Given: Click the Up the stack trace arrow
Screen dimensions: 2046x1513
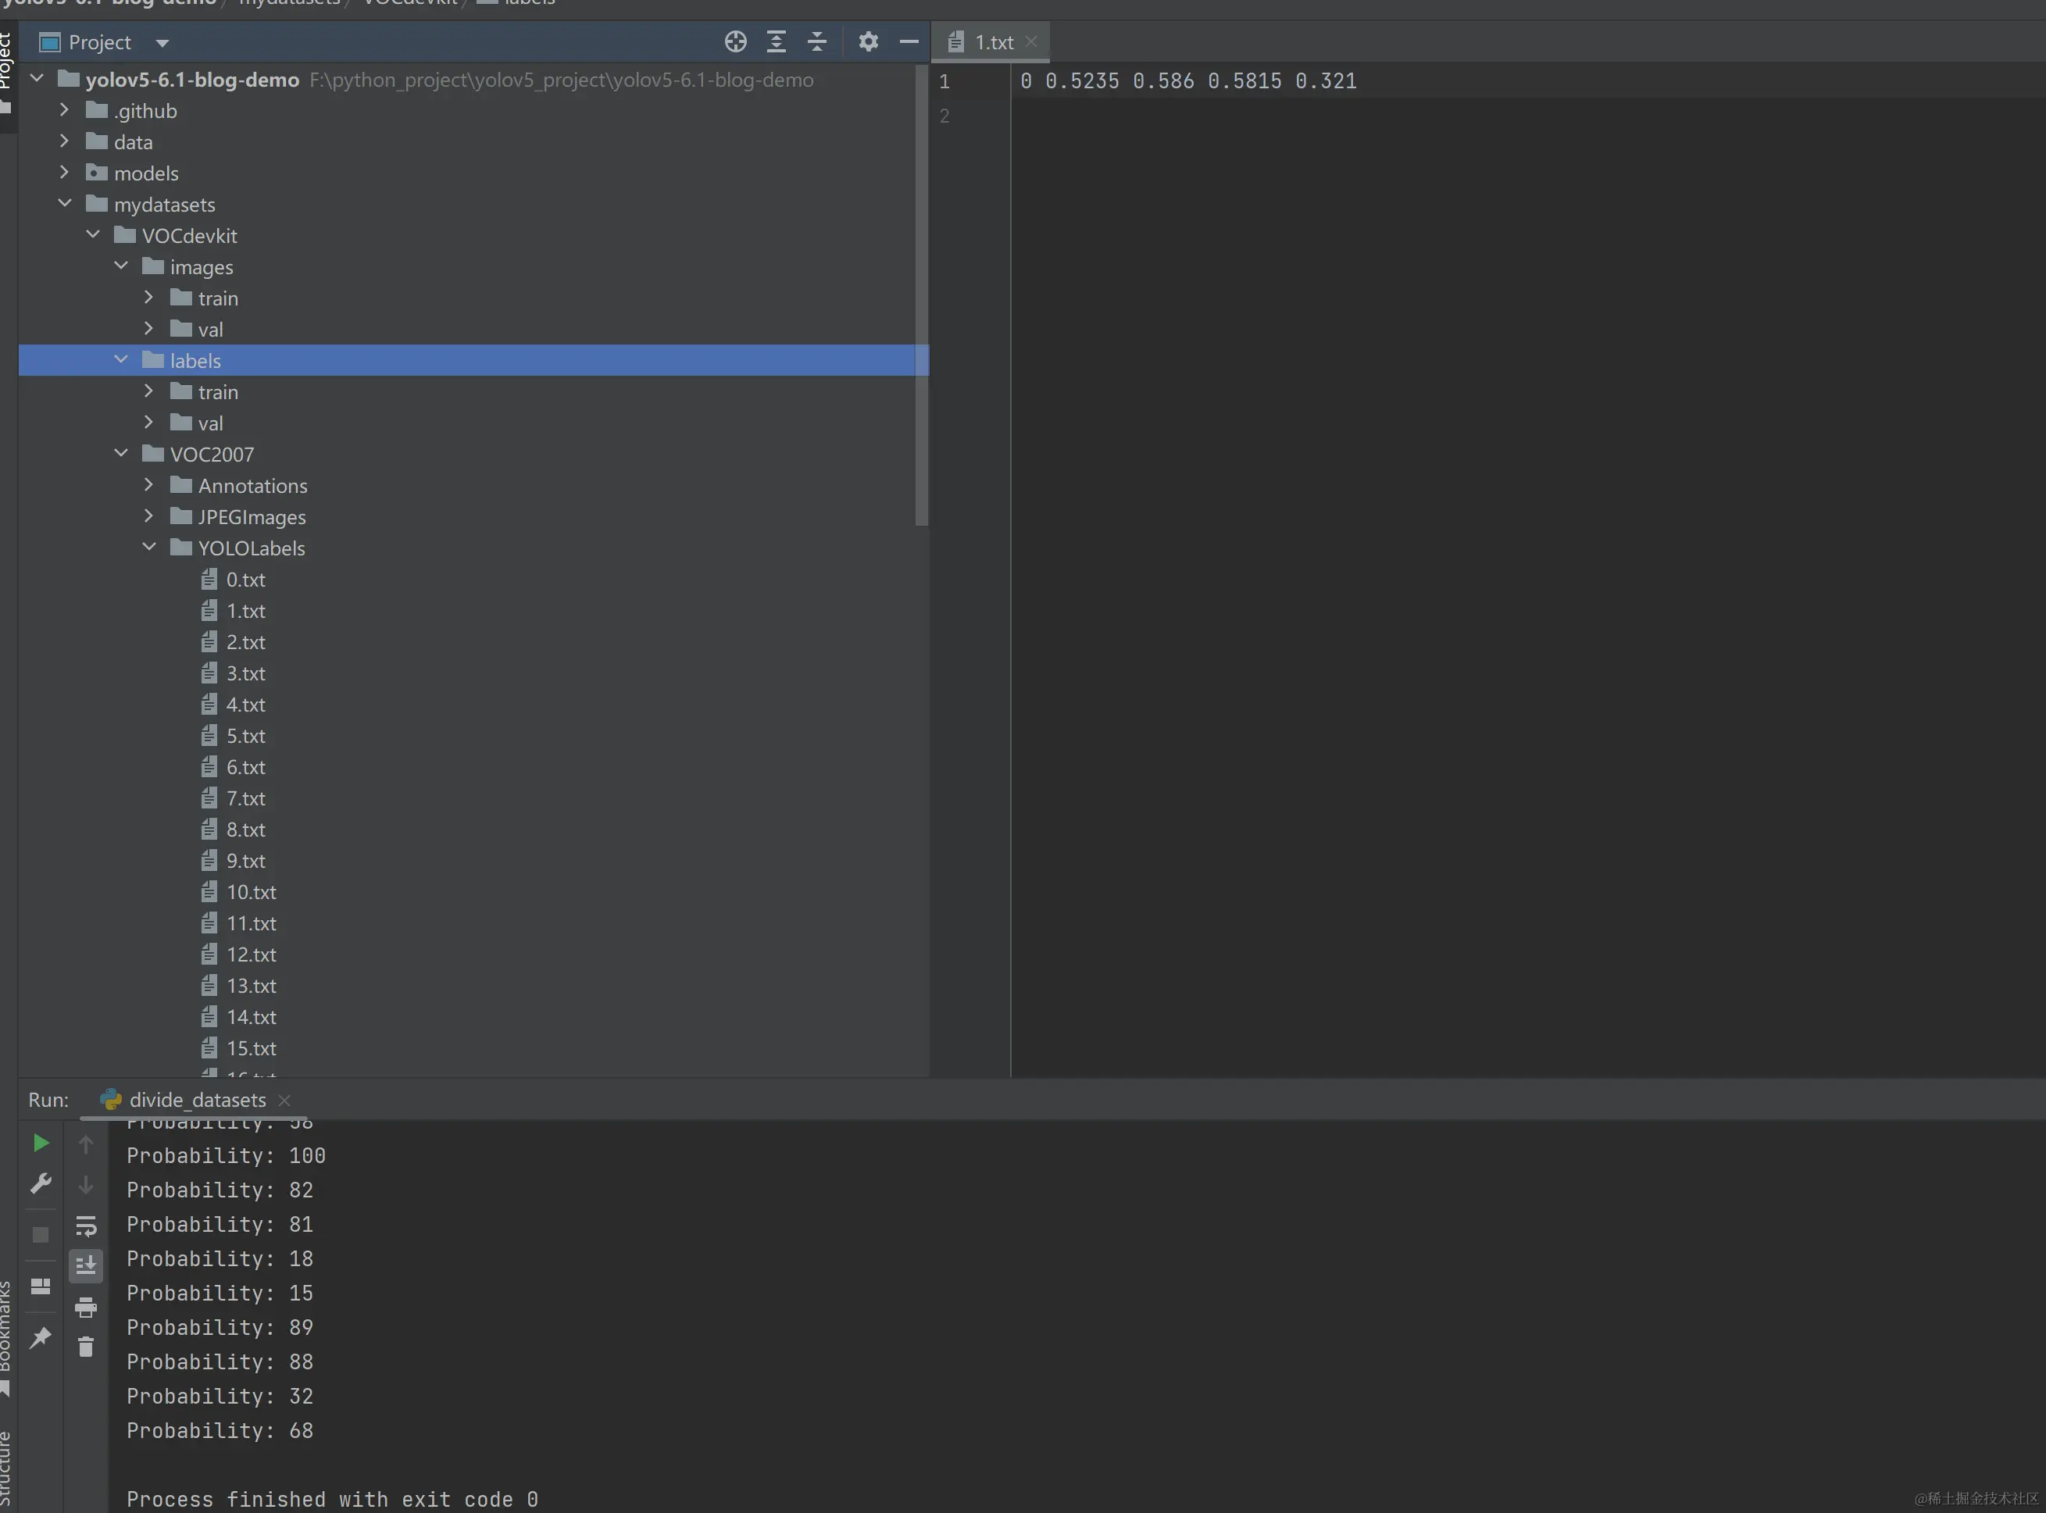Looking at the screenshot, I should point(85,1144).
